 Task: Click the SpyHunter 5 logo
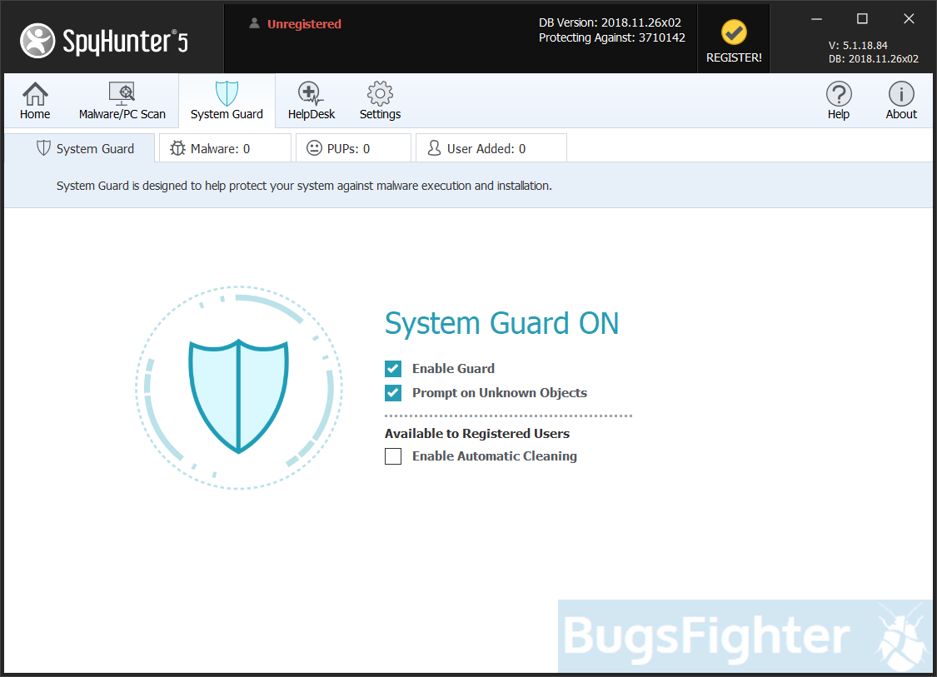(105, 40)
